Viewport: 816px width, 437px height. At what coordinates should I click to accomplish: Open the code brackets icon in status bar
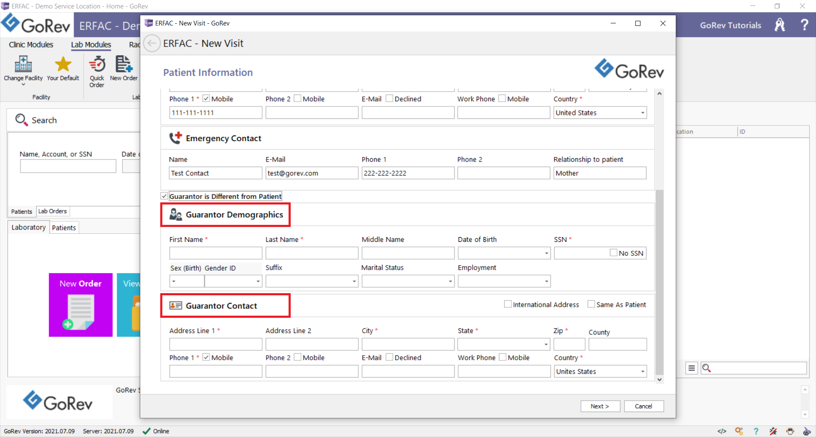(722, 431)
